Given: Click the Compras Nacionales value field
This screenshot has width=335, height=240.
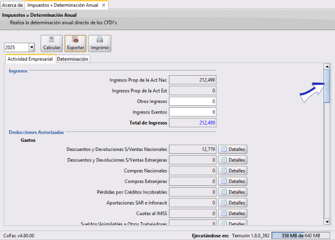Looking at the screenshot, I should (192, 171).
